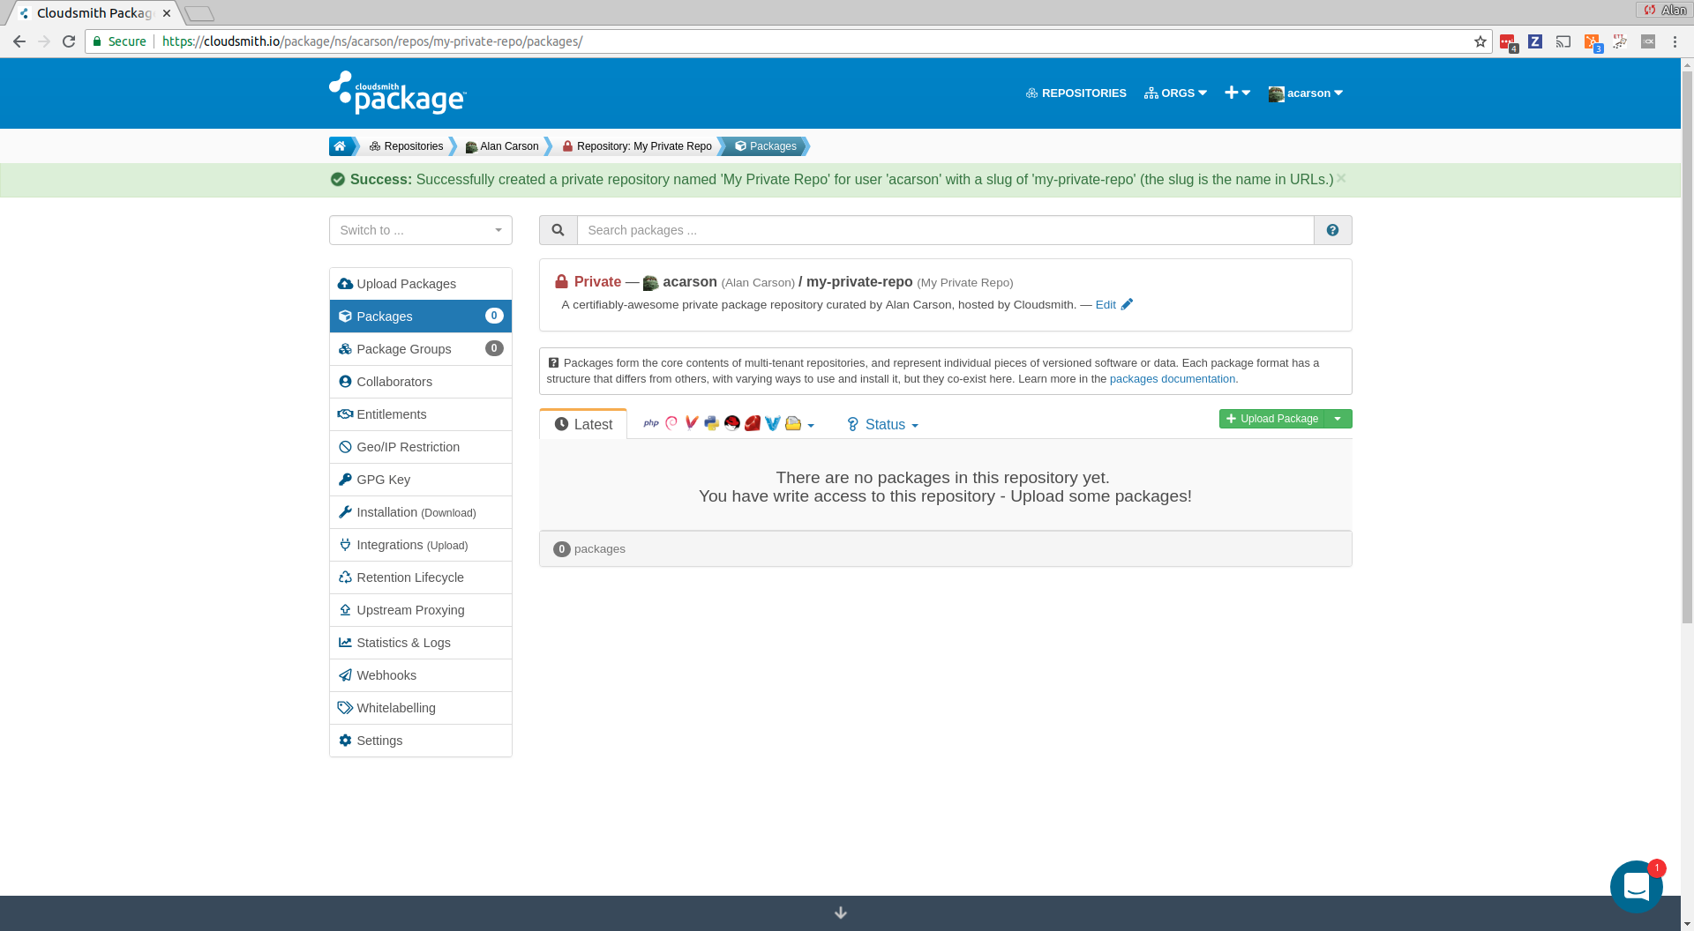Open the REPOSITORIES menu in the header
The image size is (1694, 931).
click(x=1076, y=93)
